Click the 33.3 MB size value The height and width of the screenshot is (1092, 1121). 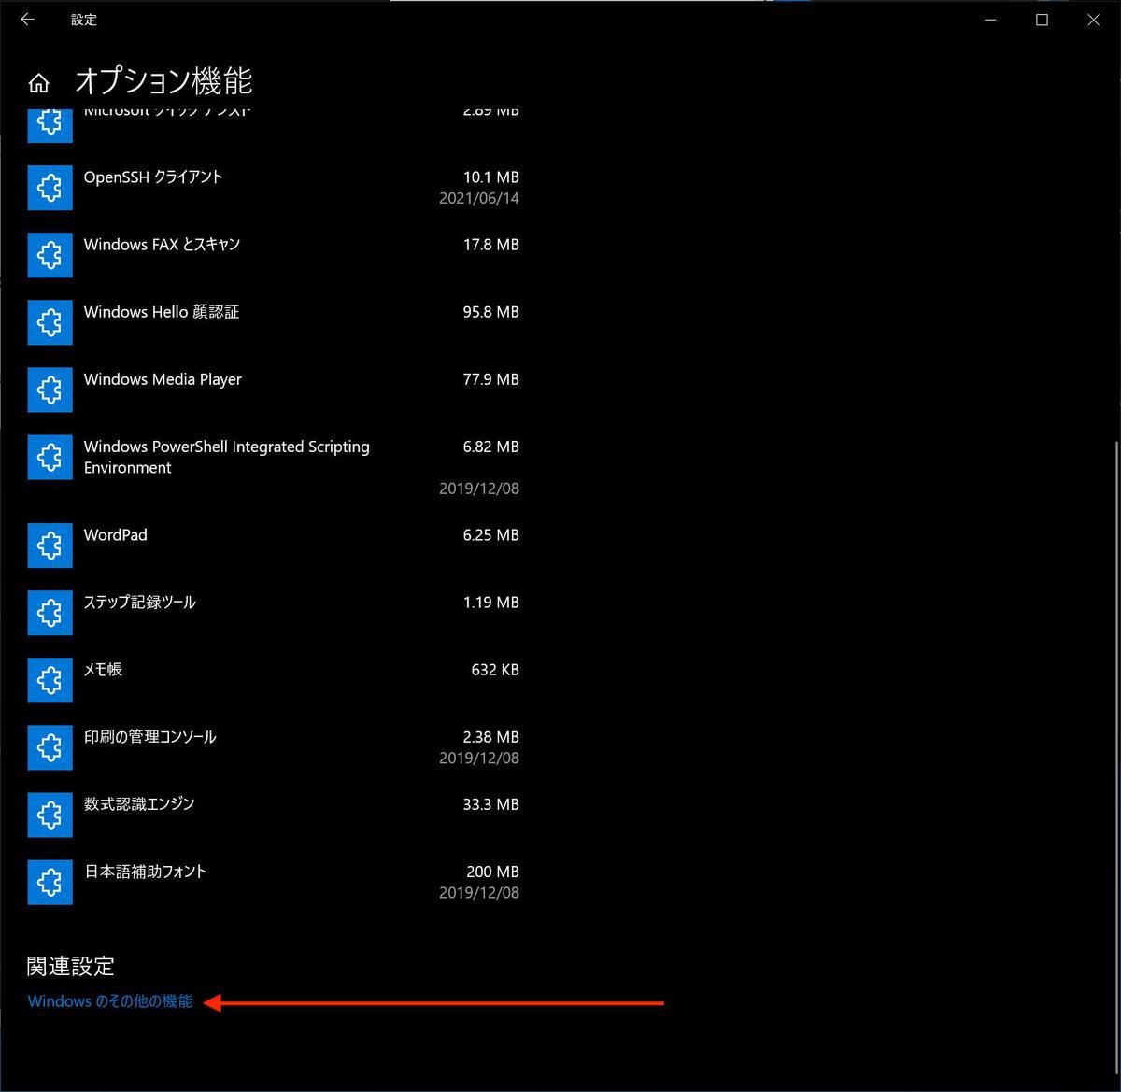point(490,803)
